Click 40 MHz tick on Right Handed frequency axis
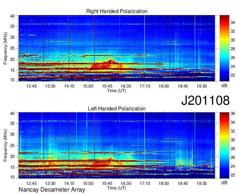 tap(12, 16)
